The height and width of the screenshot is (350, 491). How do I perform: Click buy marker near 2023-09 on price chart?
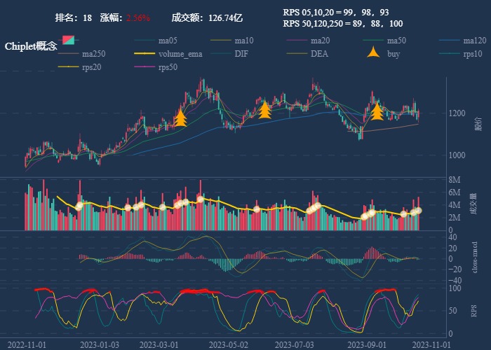(x=377, y=111)
